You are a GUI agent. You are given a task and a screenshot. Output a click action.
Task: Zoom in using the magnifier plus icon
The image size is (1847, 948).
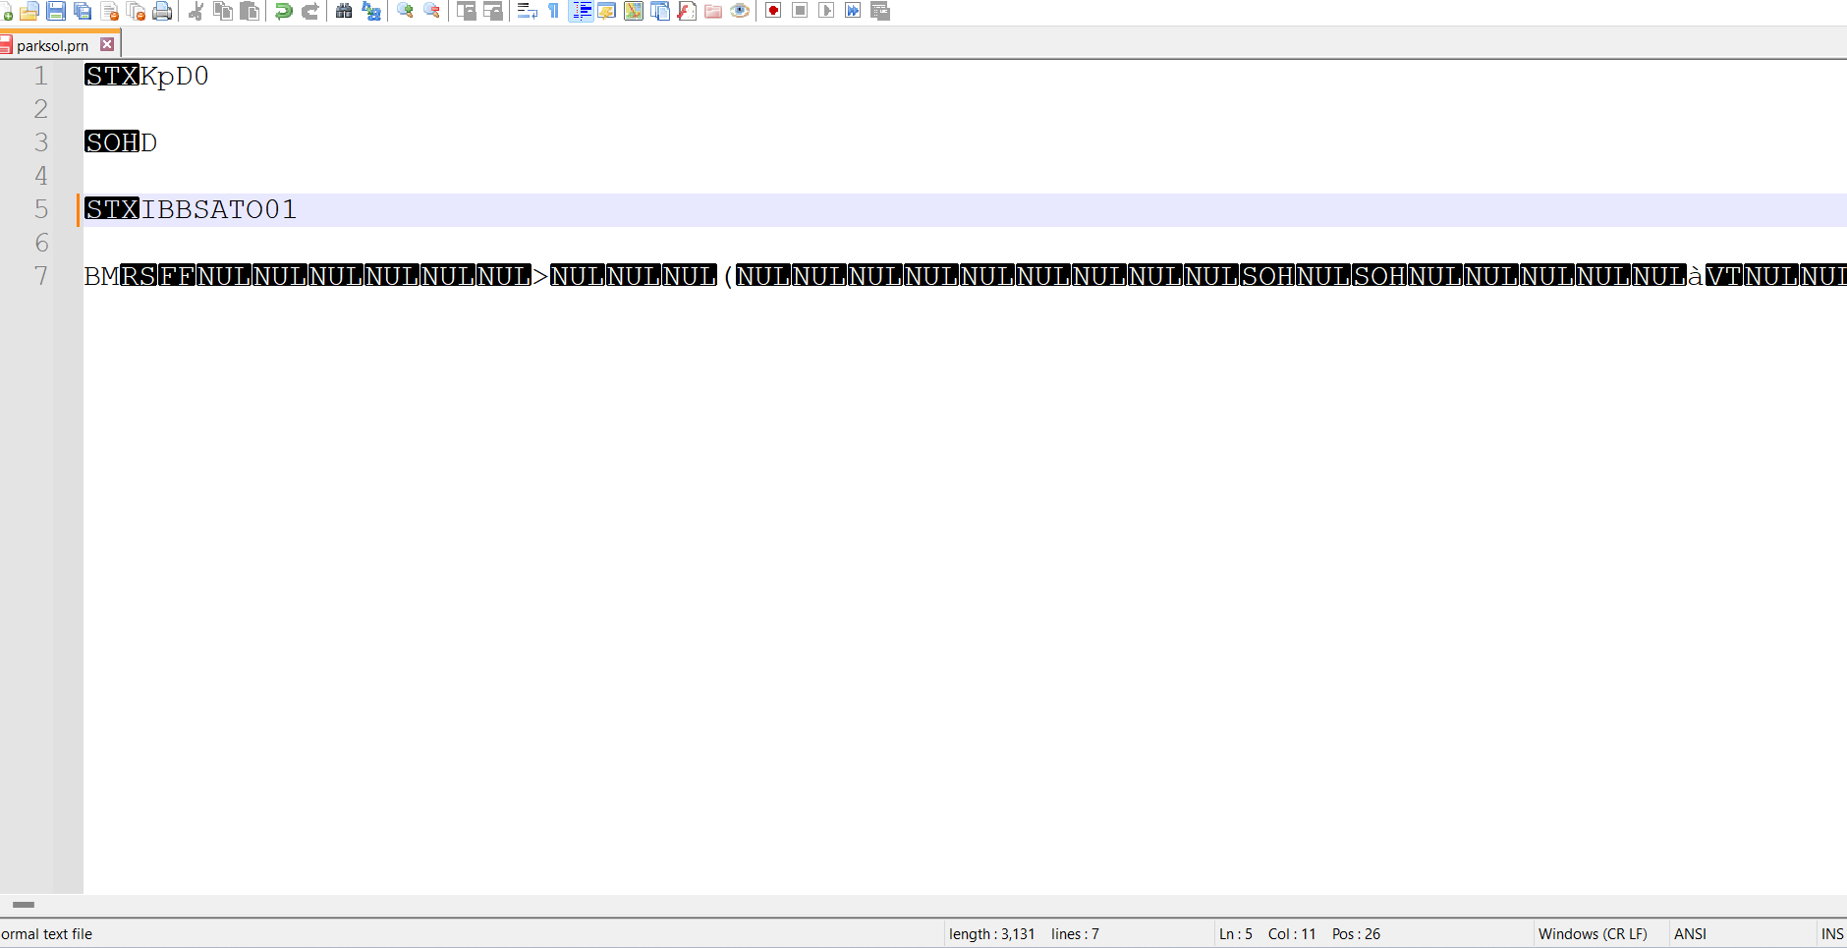[x=405, y=11]
